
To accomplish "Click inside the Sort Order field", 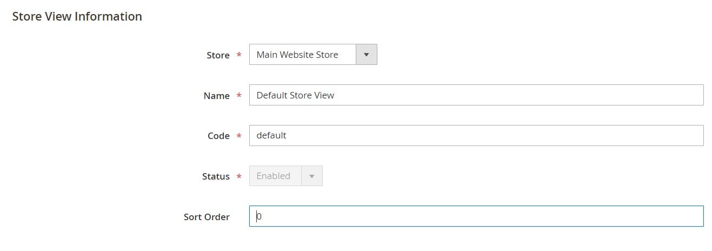I will coord(476,216).
